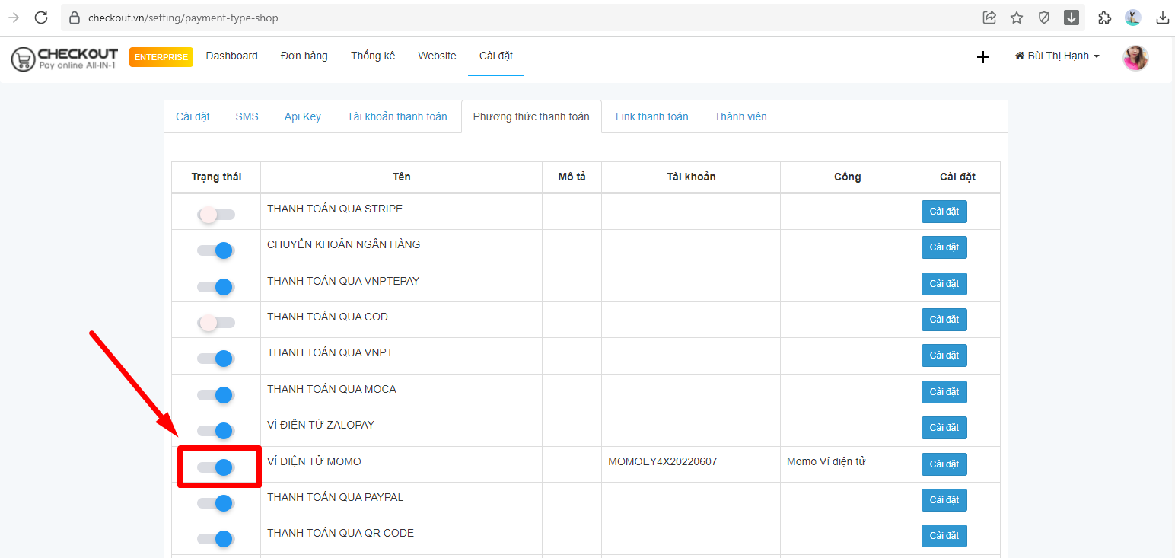Image resolution: width=1175 pixels, height=558 pixels.
Task: Click the browser profile avatar icon
Action: pos(1133,18)
